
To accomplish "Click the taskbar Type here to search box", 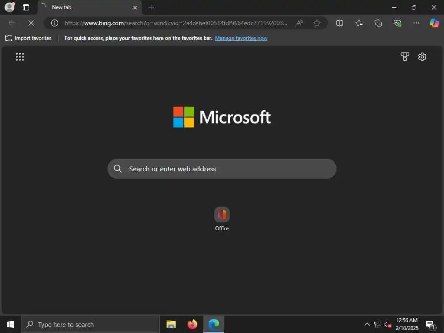I will point(90,324).
